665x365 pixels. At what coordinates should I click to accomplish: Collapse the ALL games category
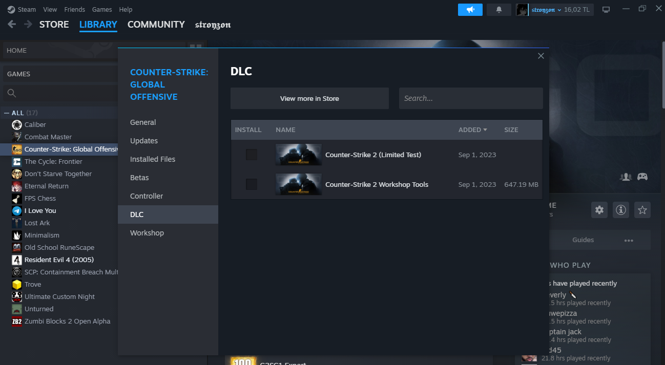[7, 113]
